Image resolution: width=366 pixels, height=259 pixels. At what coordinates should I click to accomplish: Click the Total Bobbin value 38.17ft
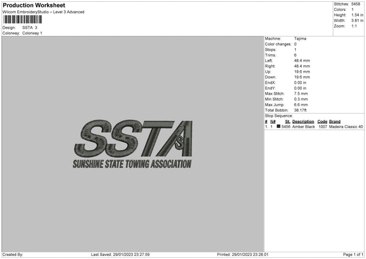[300, 110]
